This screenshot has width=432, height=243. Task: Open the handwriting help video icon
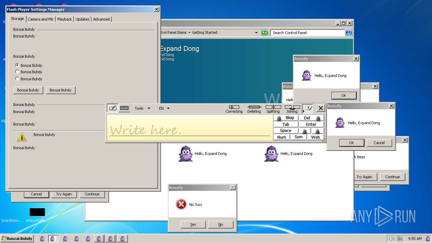[308, 108]
